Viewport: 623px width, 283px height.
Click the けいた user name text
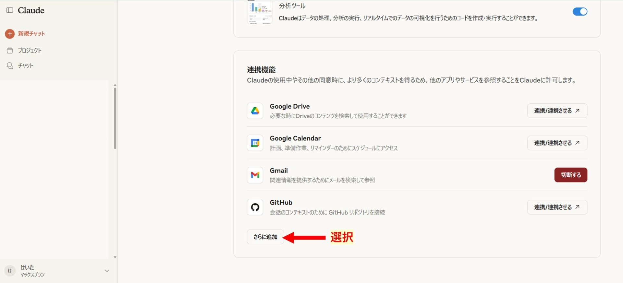pos(27,267)
